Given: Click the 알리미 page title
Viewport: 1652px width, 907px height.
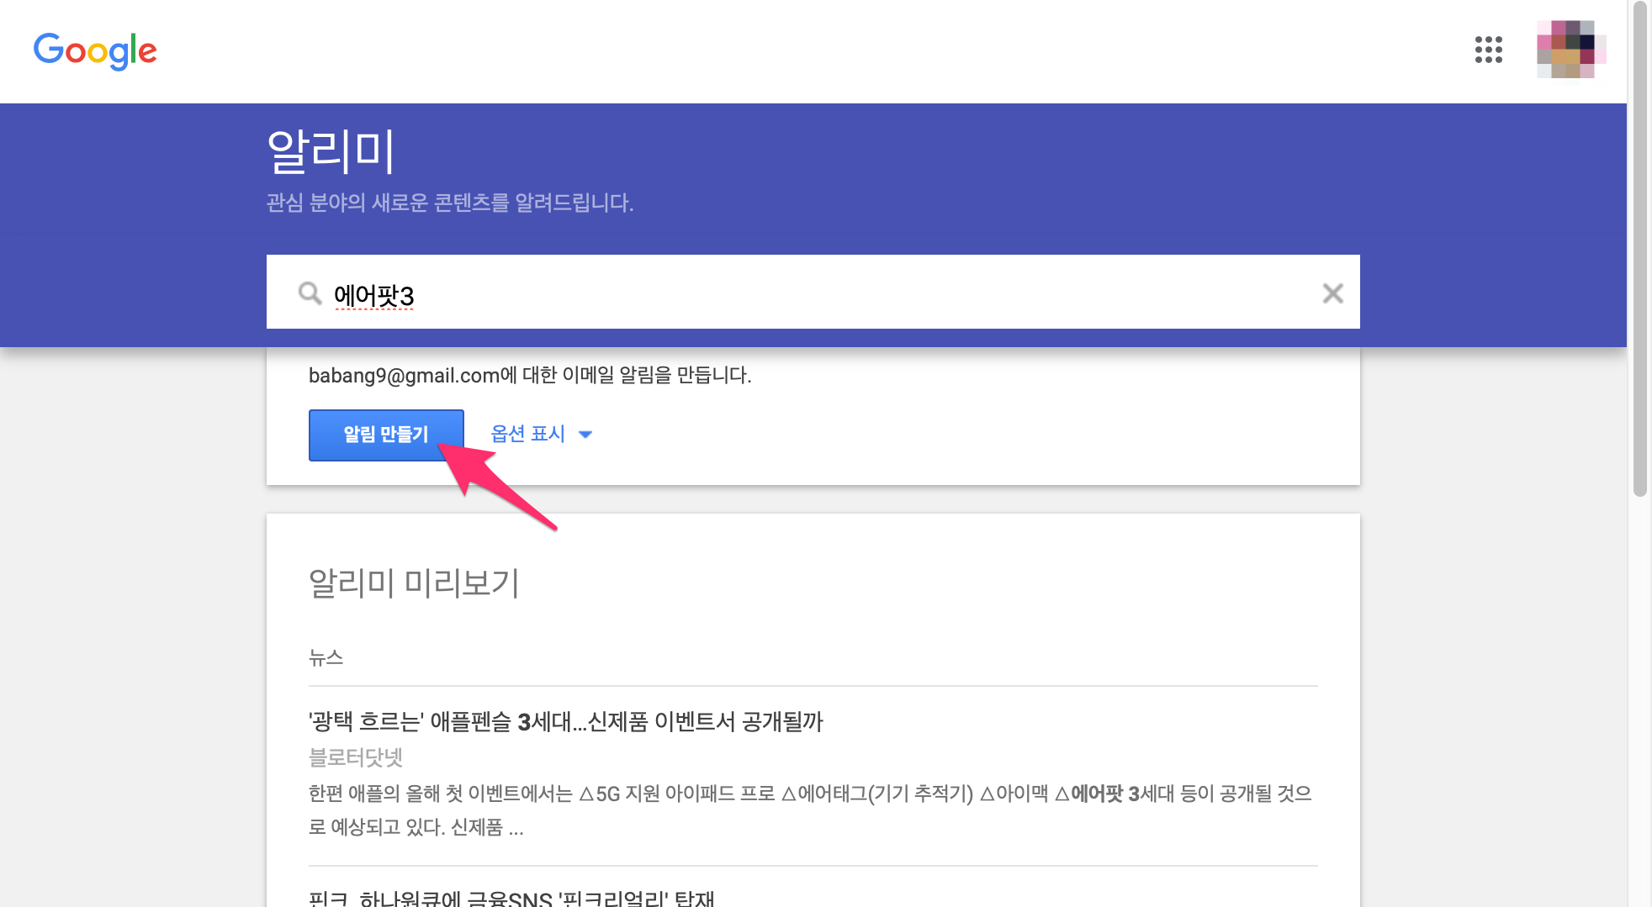Looking at the screenshot, I should pyautogui.click(x=330, y=152).
